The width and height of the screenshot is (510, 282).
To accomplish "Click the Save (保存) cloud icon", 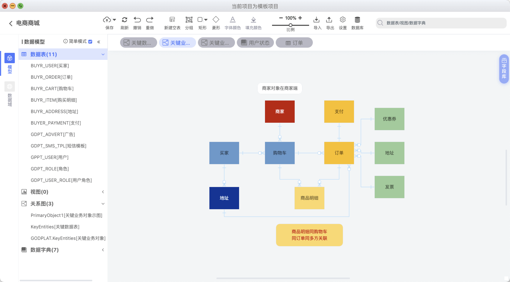I will tap(107, 20).
